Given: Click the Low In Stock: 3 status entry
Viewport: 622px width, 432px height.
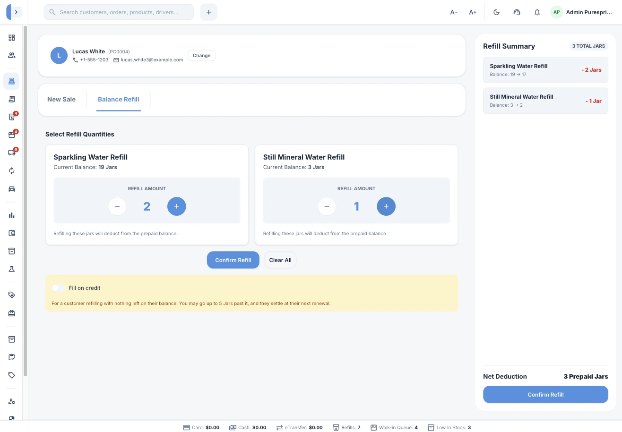Looking at the screenshot, I should pyautogui.click(x=449, y=428).
